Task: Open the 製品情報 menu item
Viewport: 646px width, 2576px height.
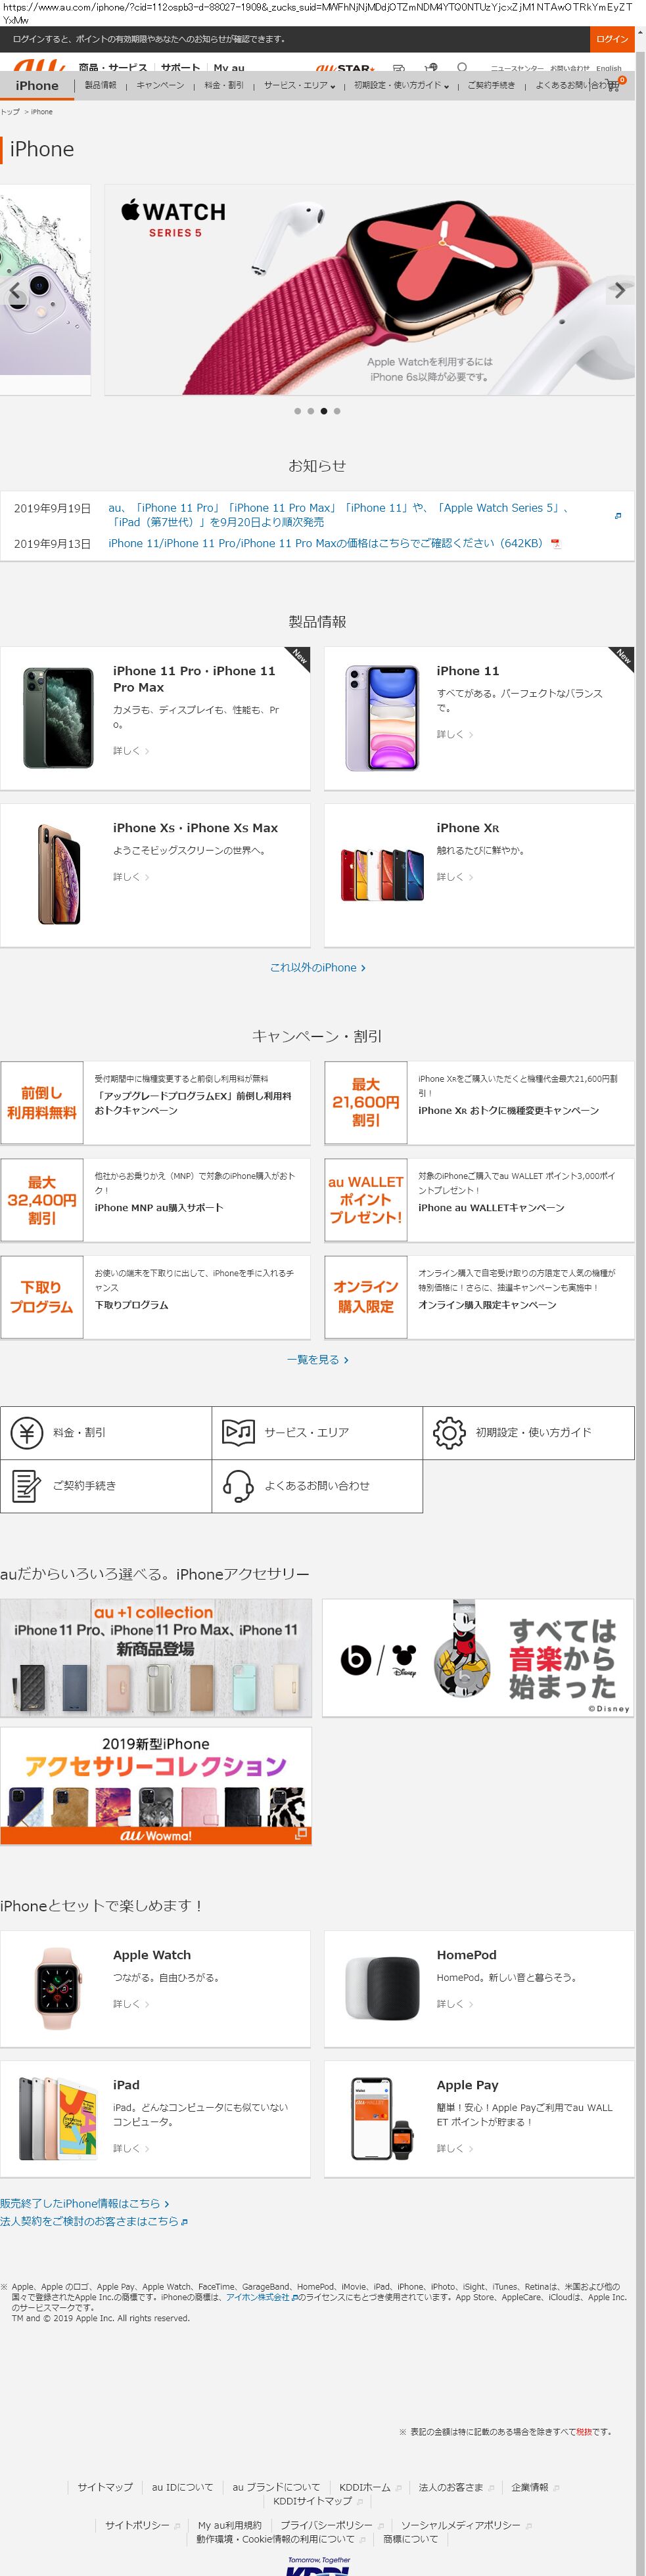Action: coord(100,86)
